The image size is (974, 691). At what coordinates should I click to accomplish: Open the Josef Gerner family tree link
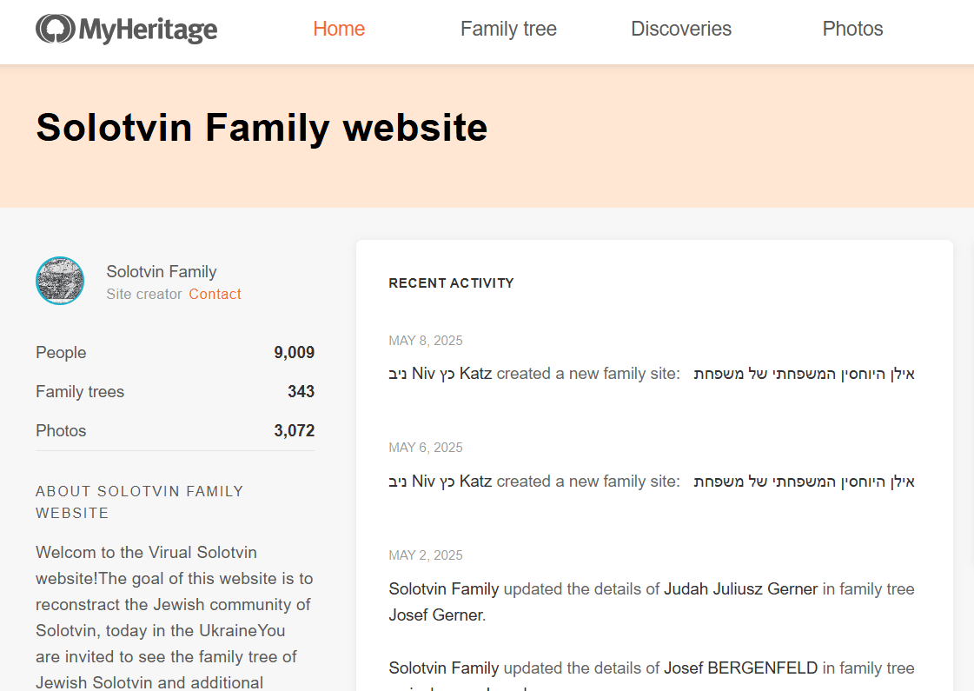tap(435, 615)
